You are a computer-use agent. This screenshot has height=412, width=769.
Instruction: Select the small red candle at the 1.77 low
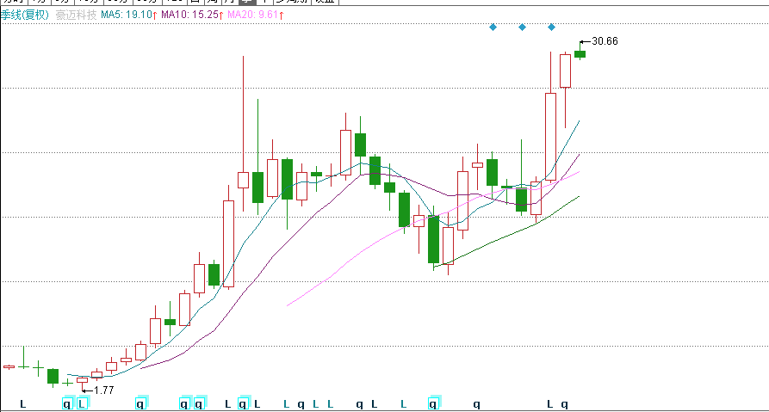tap(82, 379)
